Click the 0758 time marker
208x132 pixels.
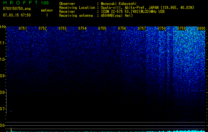pyautogui.click(x=162, y=28)
